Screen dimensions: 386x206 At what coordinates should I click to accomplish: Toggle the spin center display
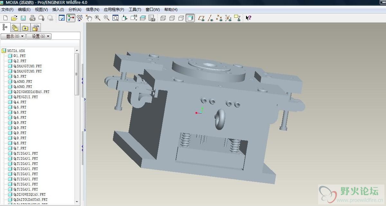pyautogui.click(x=71, y=18)
